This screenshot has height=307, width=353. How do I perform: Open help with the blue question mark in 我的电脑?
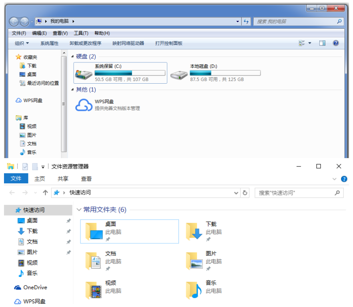(x=336, y=43)
